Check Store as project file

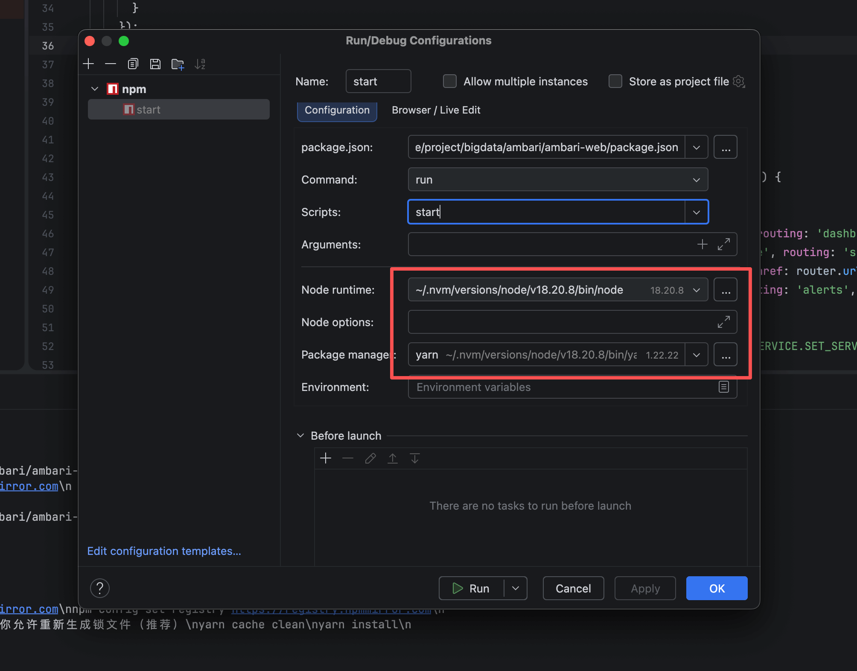(x=615, y=81)
